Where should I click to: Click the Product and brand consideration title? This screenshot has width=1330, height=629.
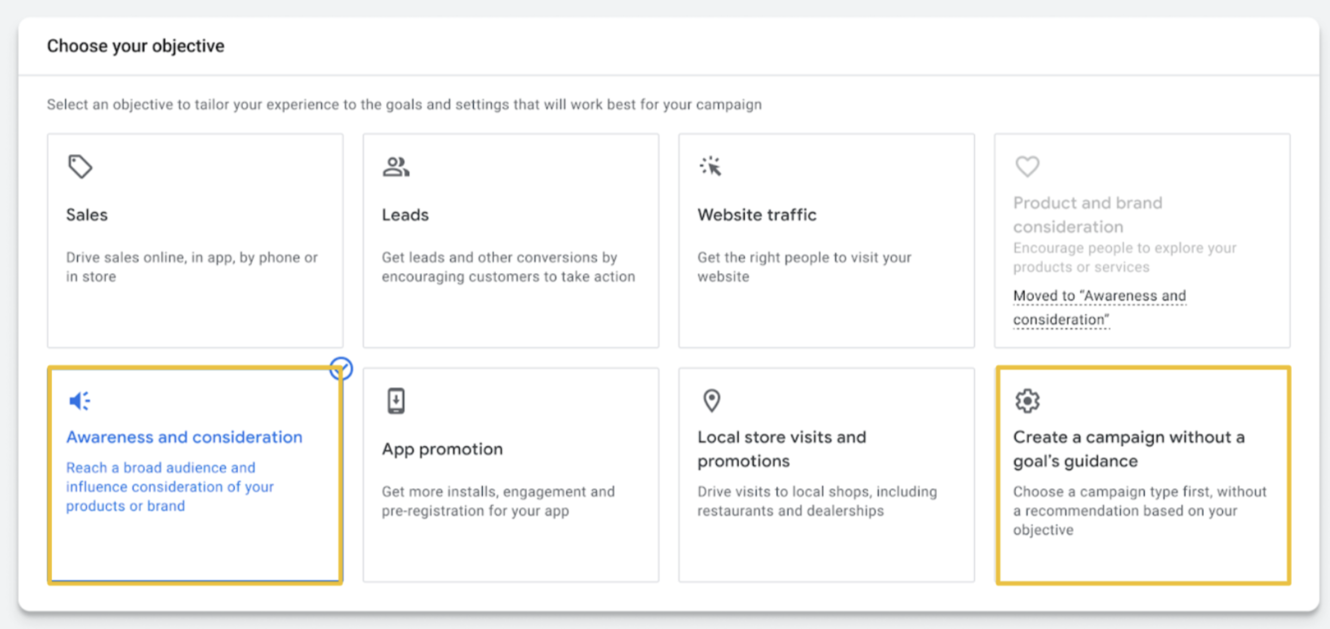pyautogui.click(x=1087, y=214)
